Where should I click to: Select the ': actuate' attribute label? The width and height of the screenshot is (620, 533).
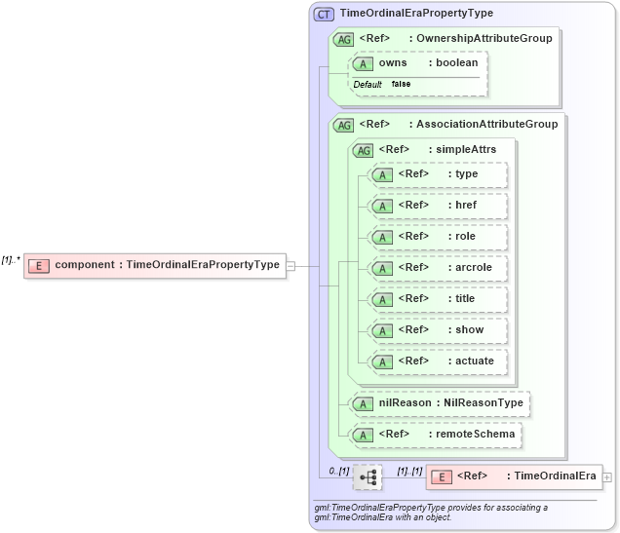click(471, 361)
